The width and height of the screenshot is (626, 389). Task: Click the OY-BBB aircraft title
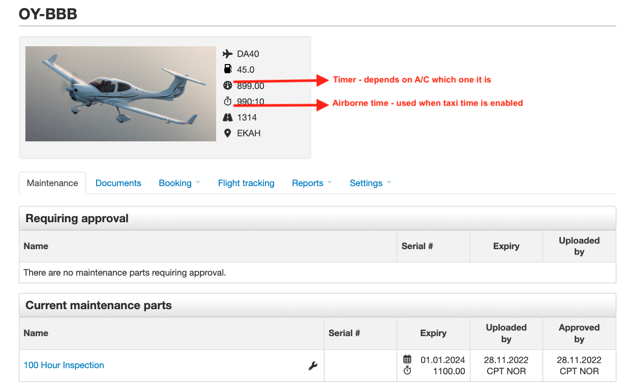(47, 14)
